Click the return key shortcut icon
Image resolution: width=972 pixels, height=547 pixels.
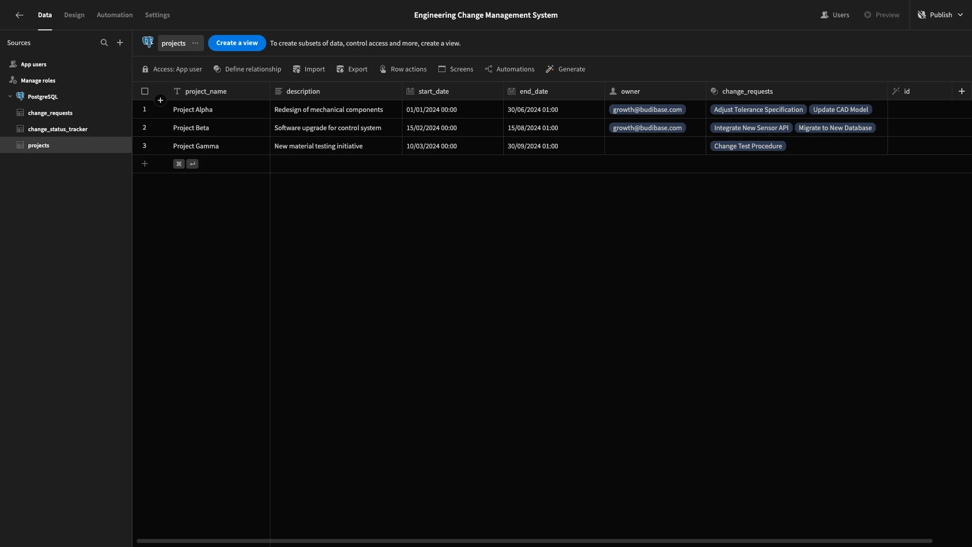click(x=192, y=164)
